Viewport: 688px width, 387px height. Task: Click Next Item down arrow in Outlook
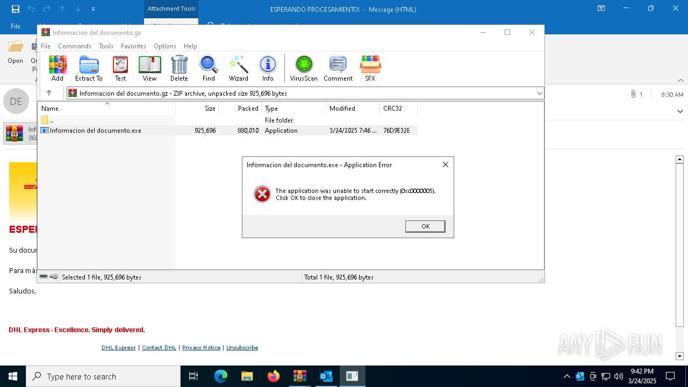pos(78,9)
